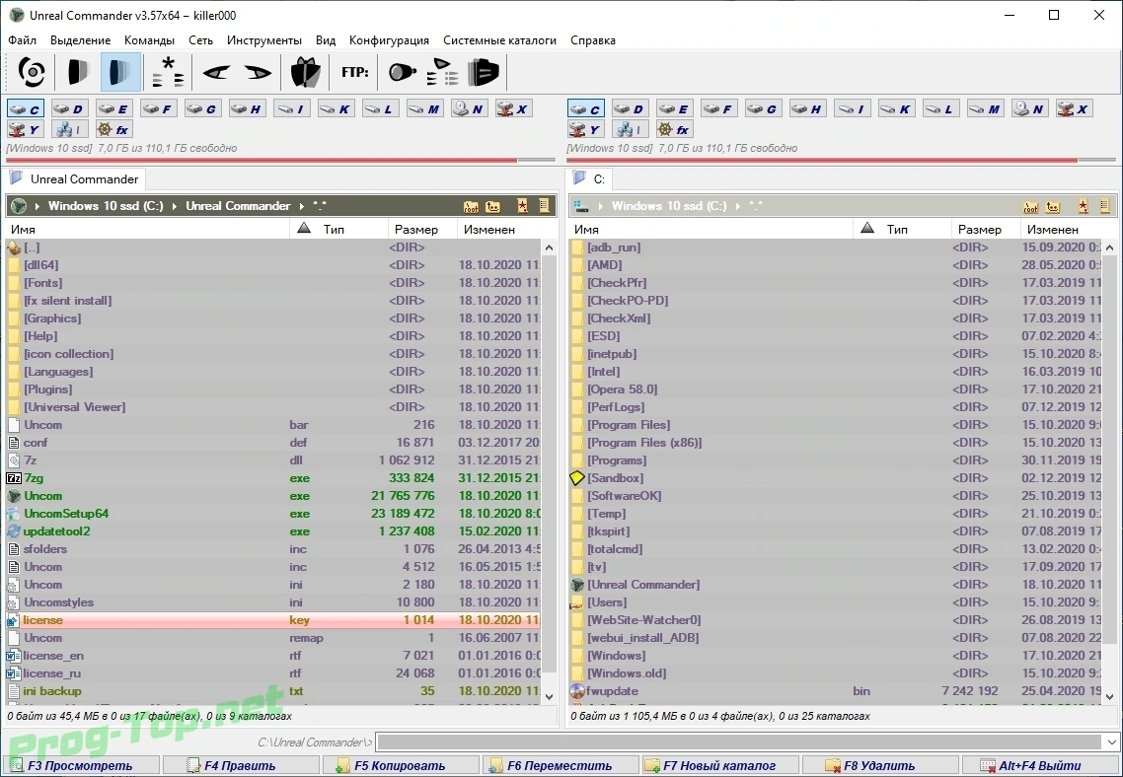
Task: Select [Program Files (x86)] folder in right panel
Action: (x=837, y=443)
